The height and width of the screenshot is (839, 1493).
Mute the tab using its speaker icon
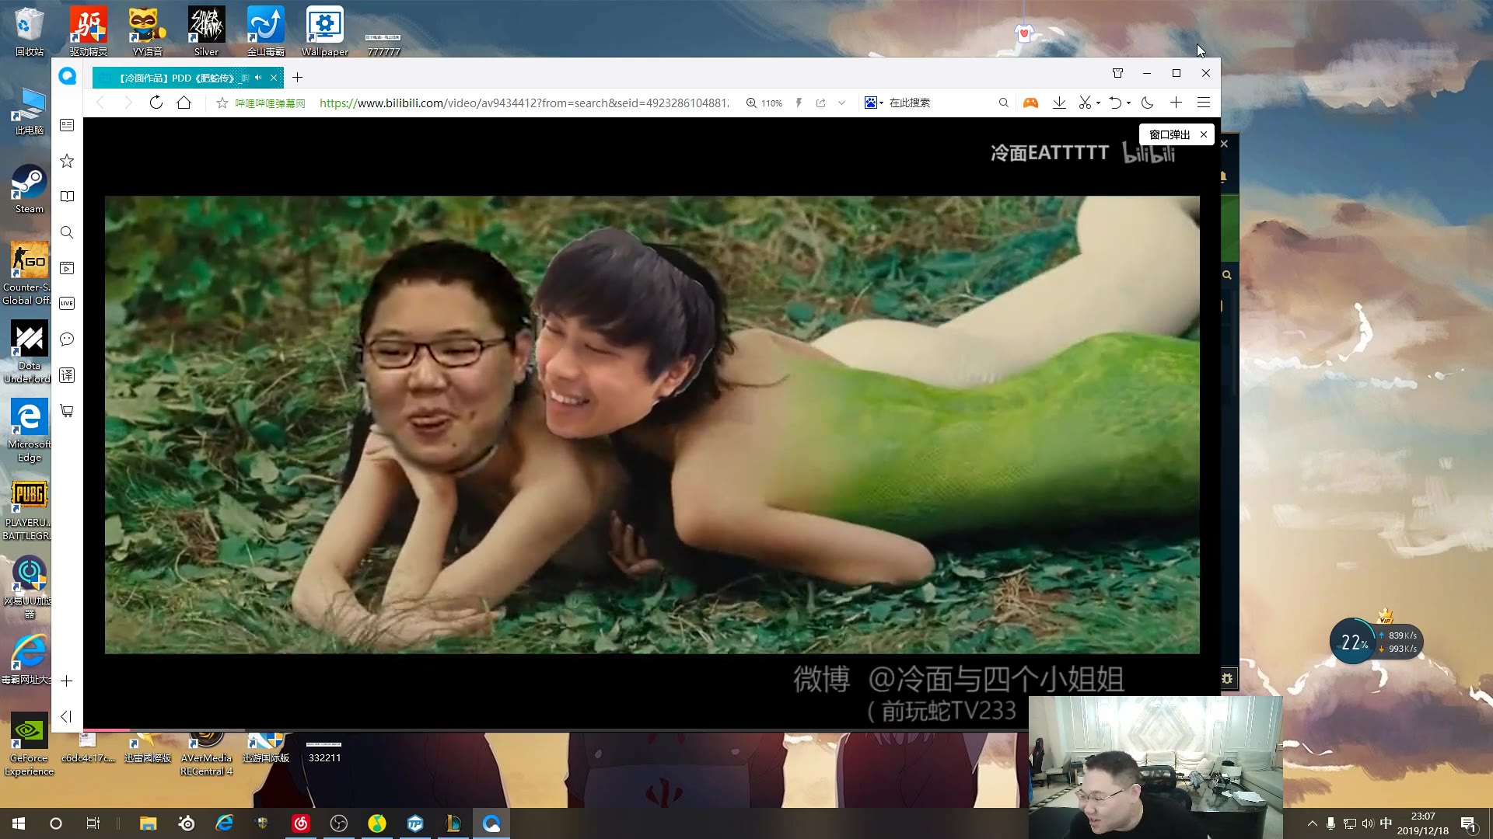coord(258,78)
